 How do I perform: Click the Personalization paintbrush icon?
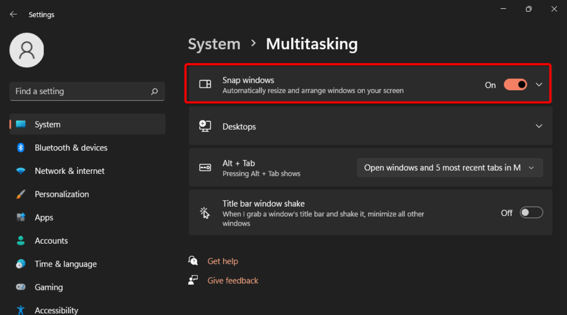tap(21, 194)
